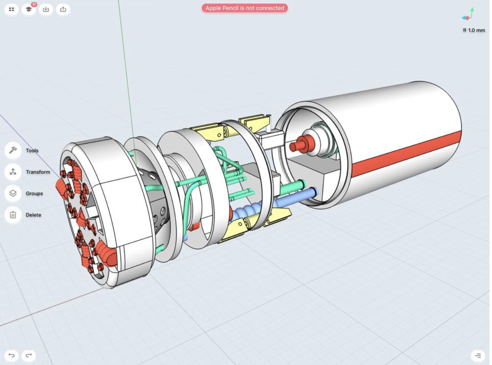The image size is (492, 365).
Task: Undo the last action
Action: (11, 356)
